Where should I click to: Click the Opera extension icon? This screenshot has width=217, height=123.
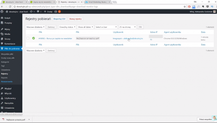pos(189,7)
